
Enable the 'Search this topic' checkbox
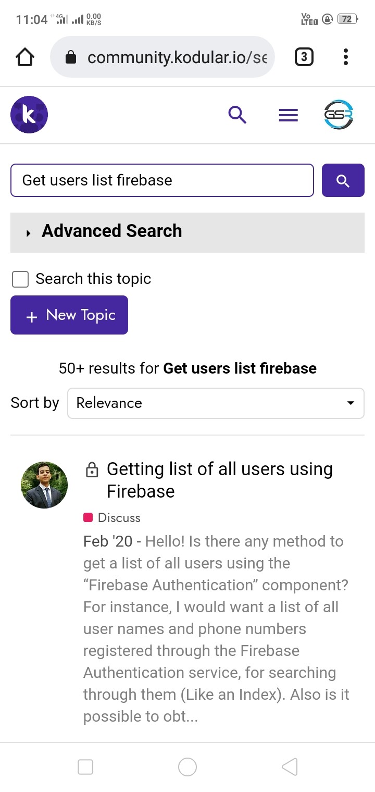tap(20, 279)
